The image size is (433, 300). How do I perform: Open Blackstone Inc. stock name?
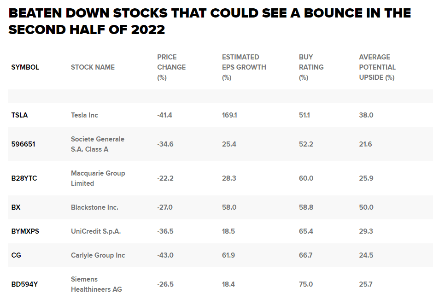[x=94, y=207]
